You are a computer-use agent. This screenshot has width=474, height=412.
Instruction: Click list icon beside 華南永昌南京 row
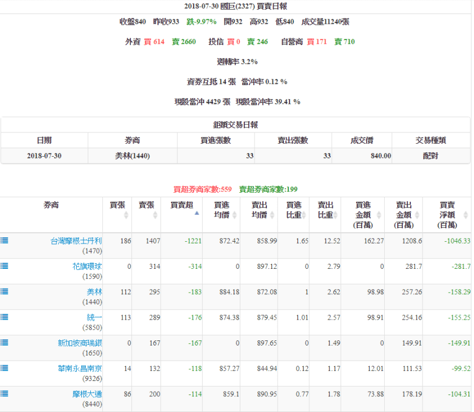(x=5, y=367)
